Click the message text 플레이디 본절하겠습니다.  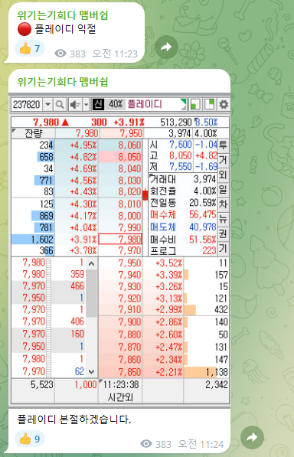pos(74,419)
